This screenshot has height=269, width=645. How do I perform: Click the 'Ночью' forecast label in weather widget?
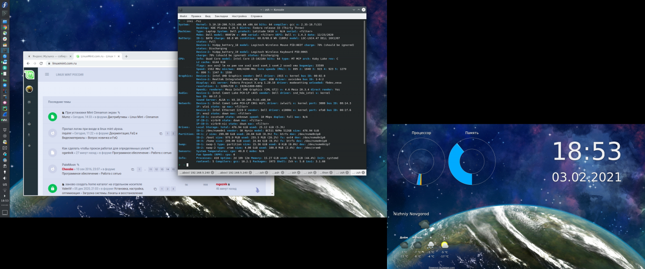(417, 237)
